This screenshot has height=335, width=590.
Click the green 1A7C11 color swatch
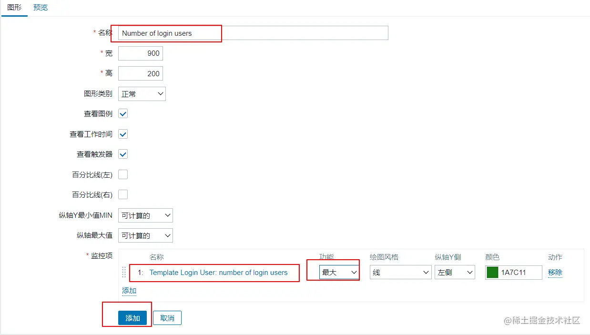492,273
